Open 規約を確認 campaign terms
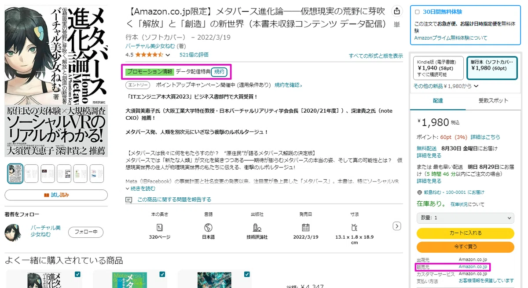 288,85
